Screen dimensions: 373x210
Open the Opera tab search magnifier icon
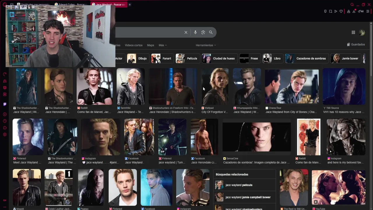coord(352,5)
